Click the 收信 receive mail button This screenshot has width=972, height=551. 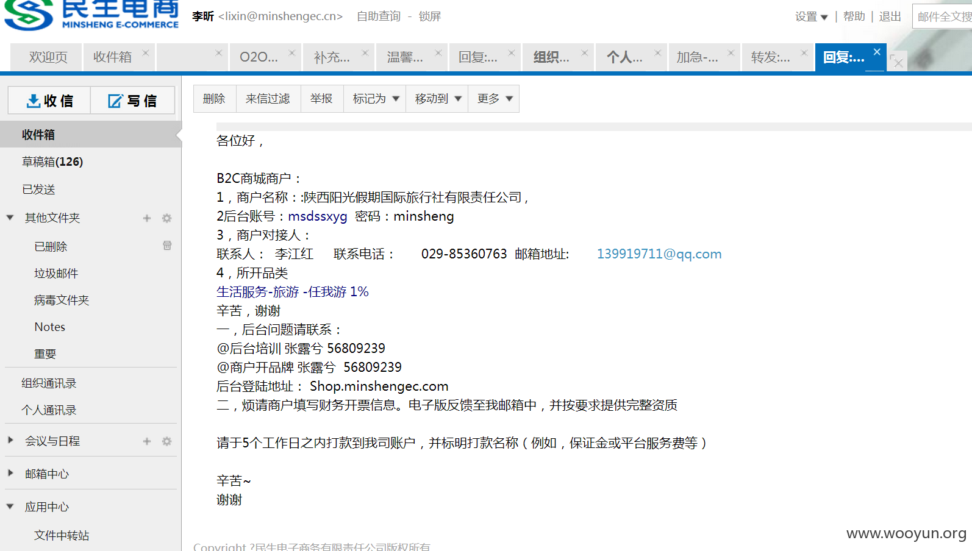pos(49,101)
